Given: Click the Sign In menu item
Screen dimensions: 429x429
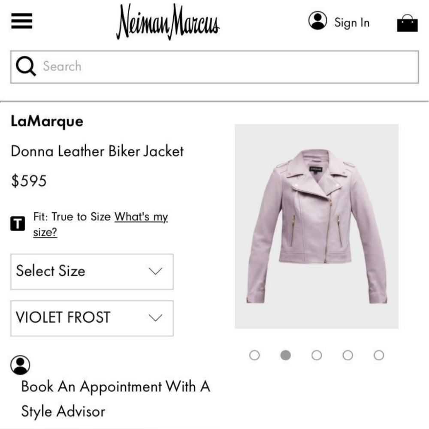Looking at the screenshot, I should click(x=352, y=23).
